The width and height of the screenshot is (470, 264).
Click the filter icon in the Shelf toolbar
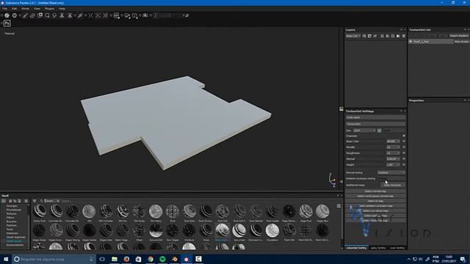[x=35, y=201]
